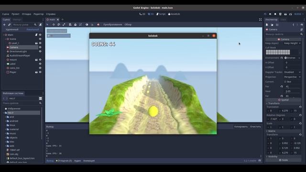Open the Inspector object history icon
The image size is (306, 172).
tap(302, 25)
